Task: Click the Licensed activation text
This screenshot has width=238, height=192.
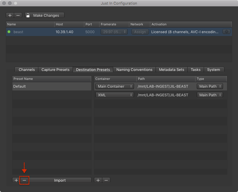Action: (185, 32)
